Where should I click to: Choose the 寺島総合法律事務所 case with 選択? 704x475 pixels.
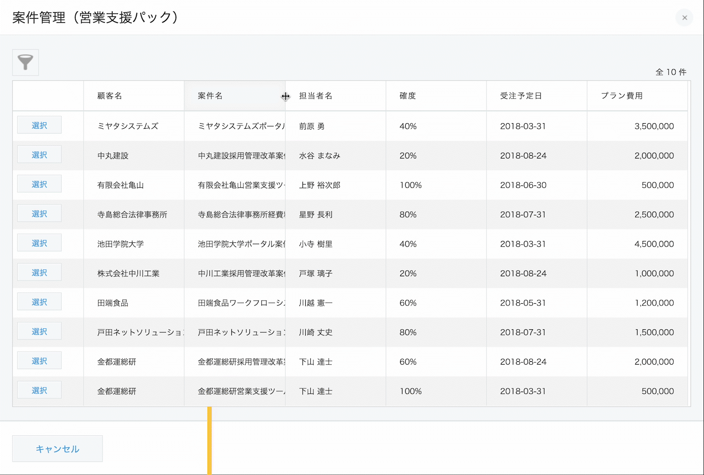click(39, 213)
